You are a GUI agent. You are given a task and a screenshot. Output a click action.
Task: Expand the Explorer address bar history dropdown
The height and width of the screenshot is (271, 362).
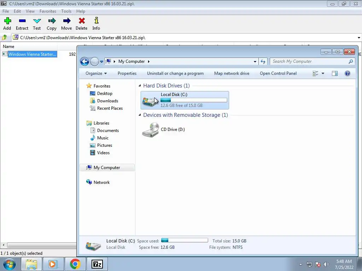pyautogui.click(x=255, y=61)
